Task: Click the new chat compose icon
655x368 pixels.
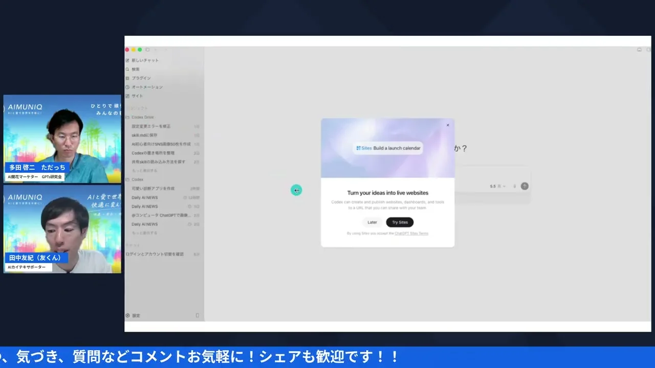Action: coord(127,60)
